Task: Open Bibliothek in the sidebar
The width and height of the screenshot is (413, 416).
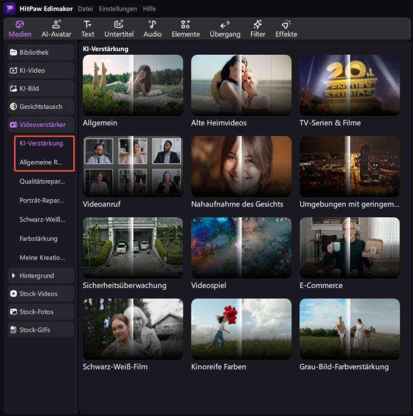Action: tap(41, 52)
